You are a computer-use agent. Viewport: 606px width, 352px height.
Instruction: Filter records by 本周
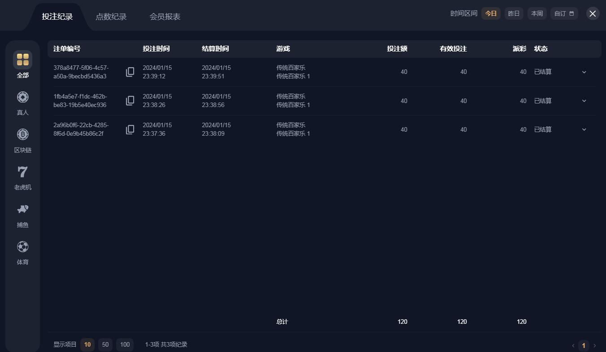click(x=537, y=13)
